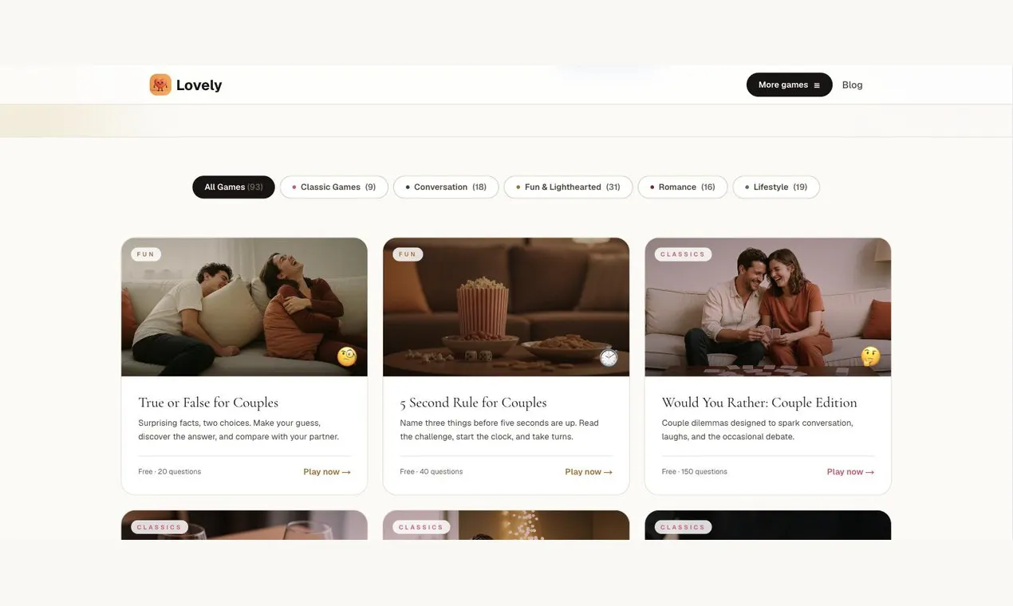Click the "Name three things" description text

[x=499, y=430]
